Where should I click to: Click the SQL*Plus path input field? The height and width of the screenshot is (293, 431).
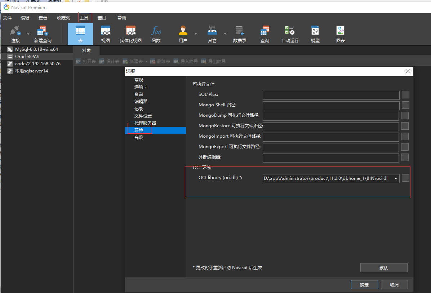click(331, 95)
